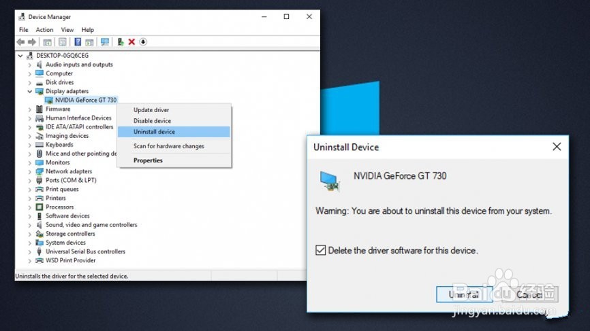Image resolution: width=590 pixels, height=331 pixels.
Task: Expand the Computer node
Action: coord(30,73)
